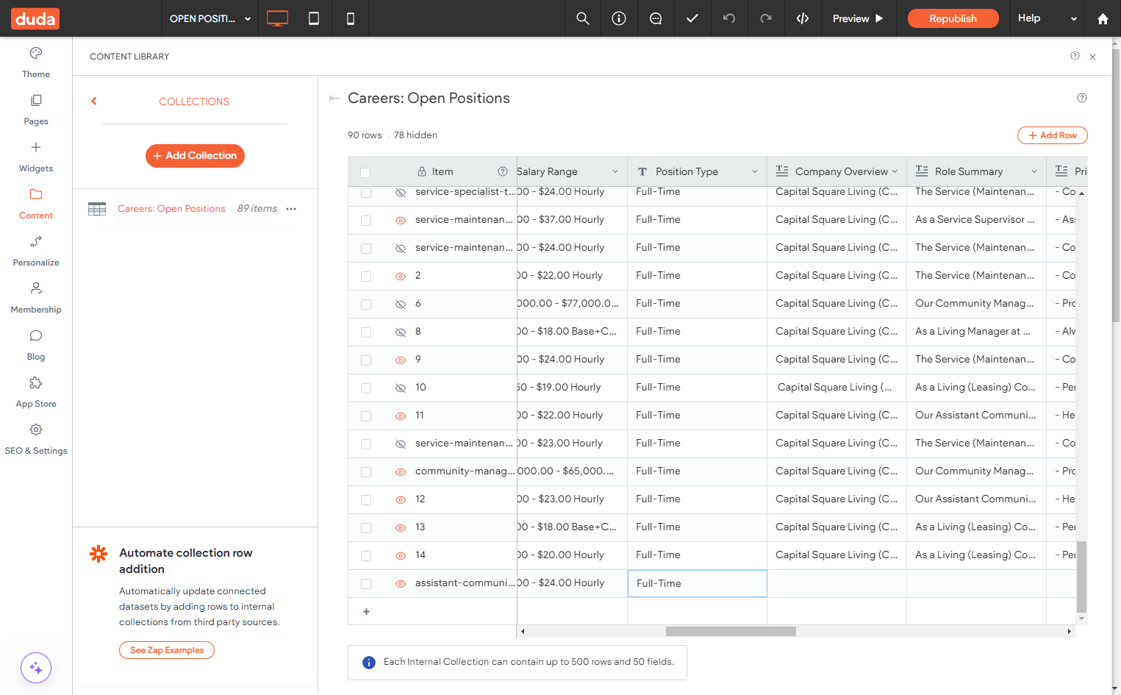Switch to mobile device preview

[x=351, y=18]
